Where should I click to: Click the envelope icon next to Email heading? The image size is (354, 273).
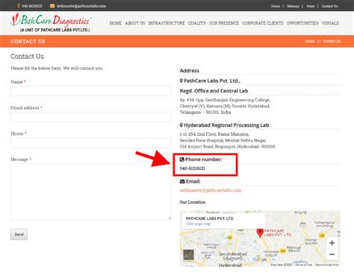[182, 181]
